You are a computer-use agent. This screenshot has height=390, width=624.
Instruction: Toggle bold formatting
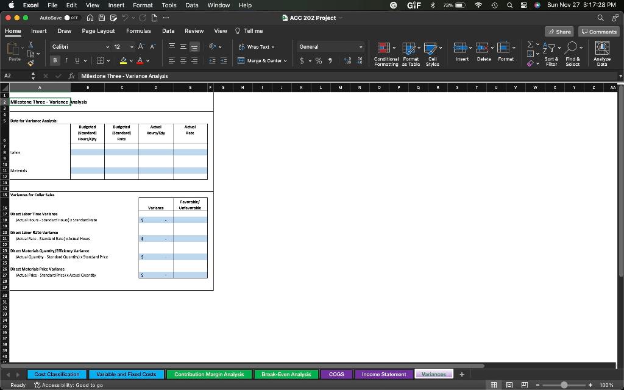(54, 61)
